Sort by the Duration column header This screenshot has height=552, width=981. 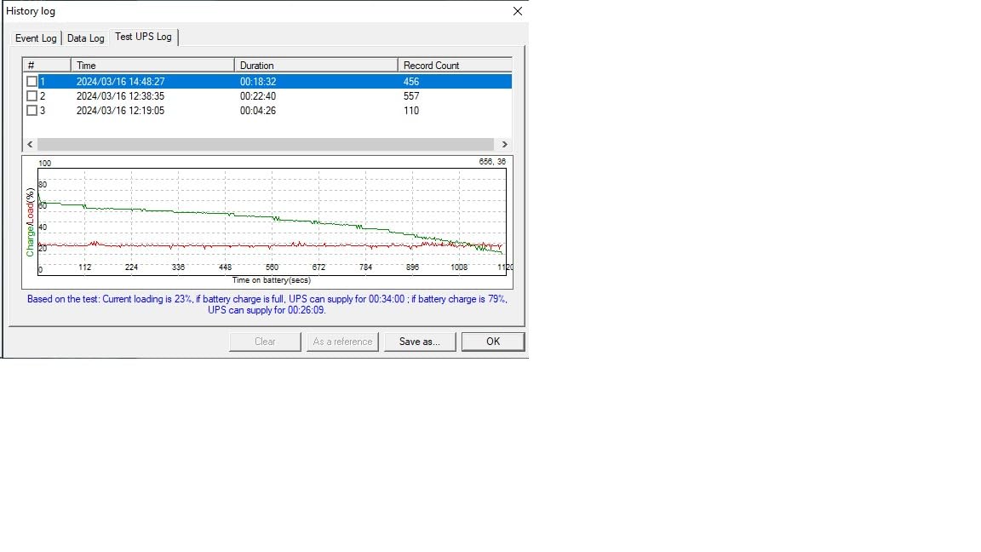pyautogui.click(x=315, y=65)
